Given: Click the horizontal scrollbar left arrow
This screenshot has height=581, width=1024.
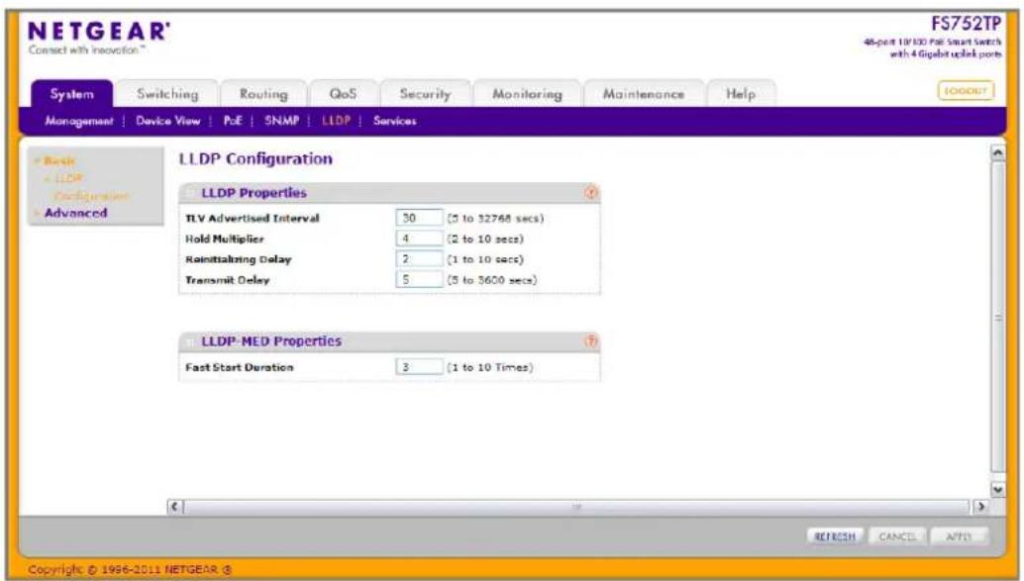Looking at the screenshot, I should tap(175, 507).
